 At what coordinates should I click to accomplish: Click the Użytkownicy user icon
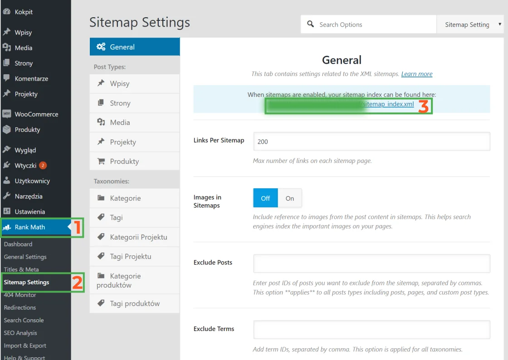pyautogui.click(x=6, y=181)
